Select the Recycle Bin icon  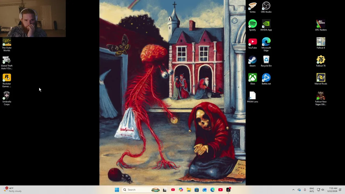266,61
